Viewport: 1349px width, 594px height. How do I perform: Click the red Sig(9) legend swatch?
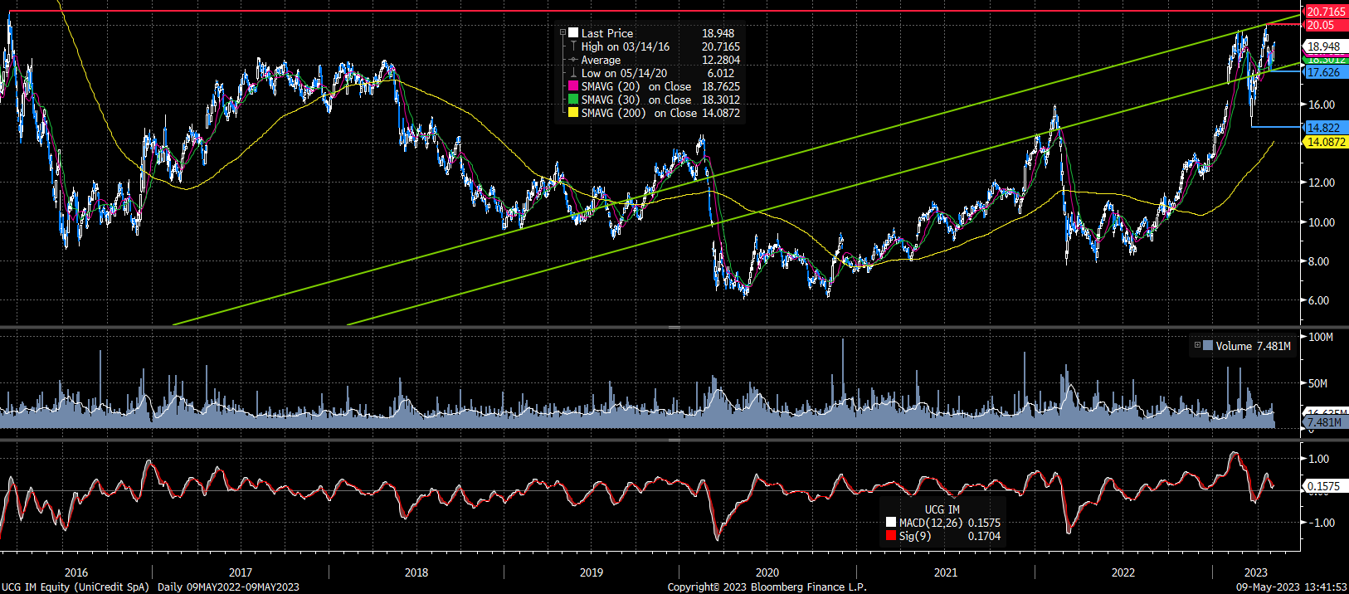891,536
